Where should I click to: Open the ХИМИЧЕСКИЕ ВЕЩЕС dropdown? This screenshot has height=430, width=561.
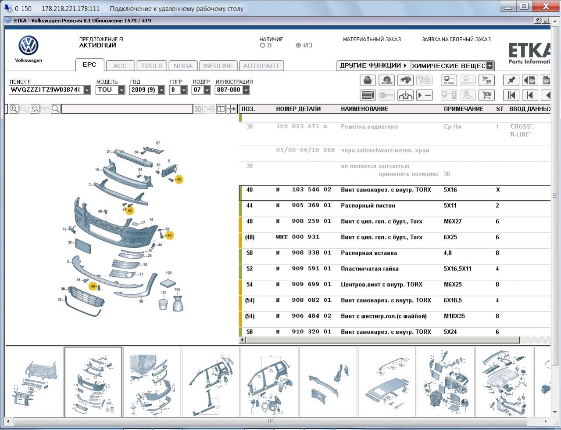click(490, 66)
